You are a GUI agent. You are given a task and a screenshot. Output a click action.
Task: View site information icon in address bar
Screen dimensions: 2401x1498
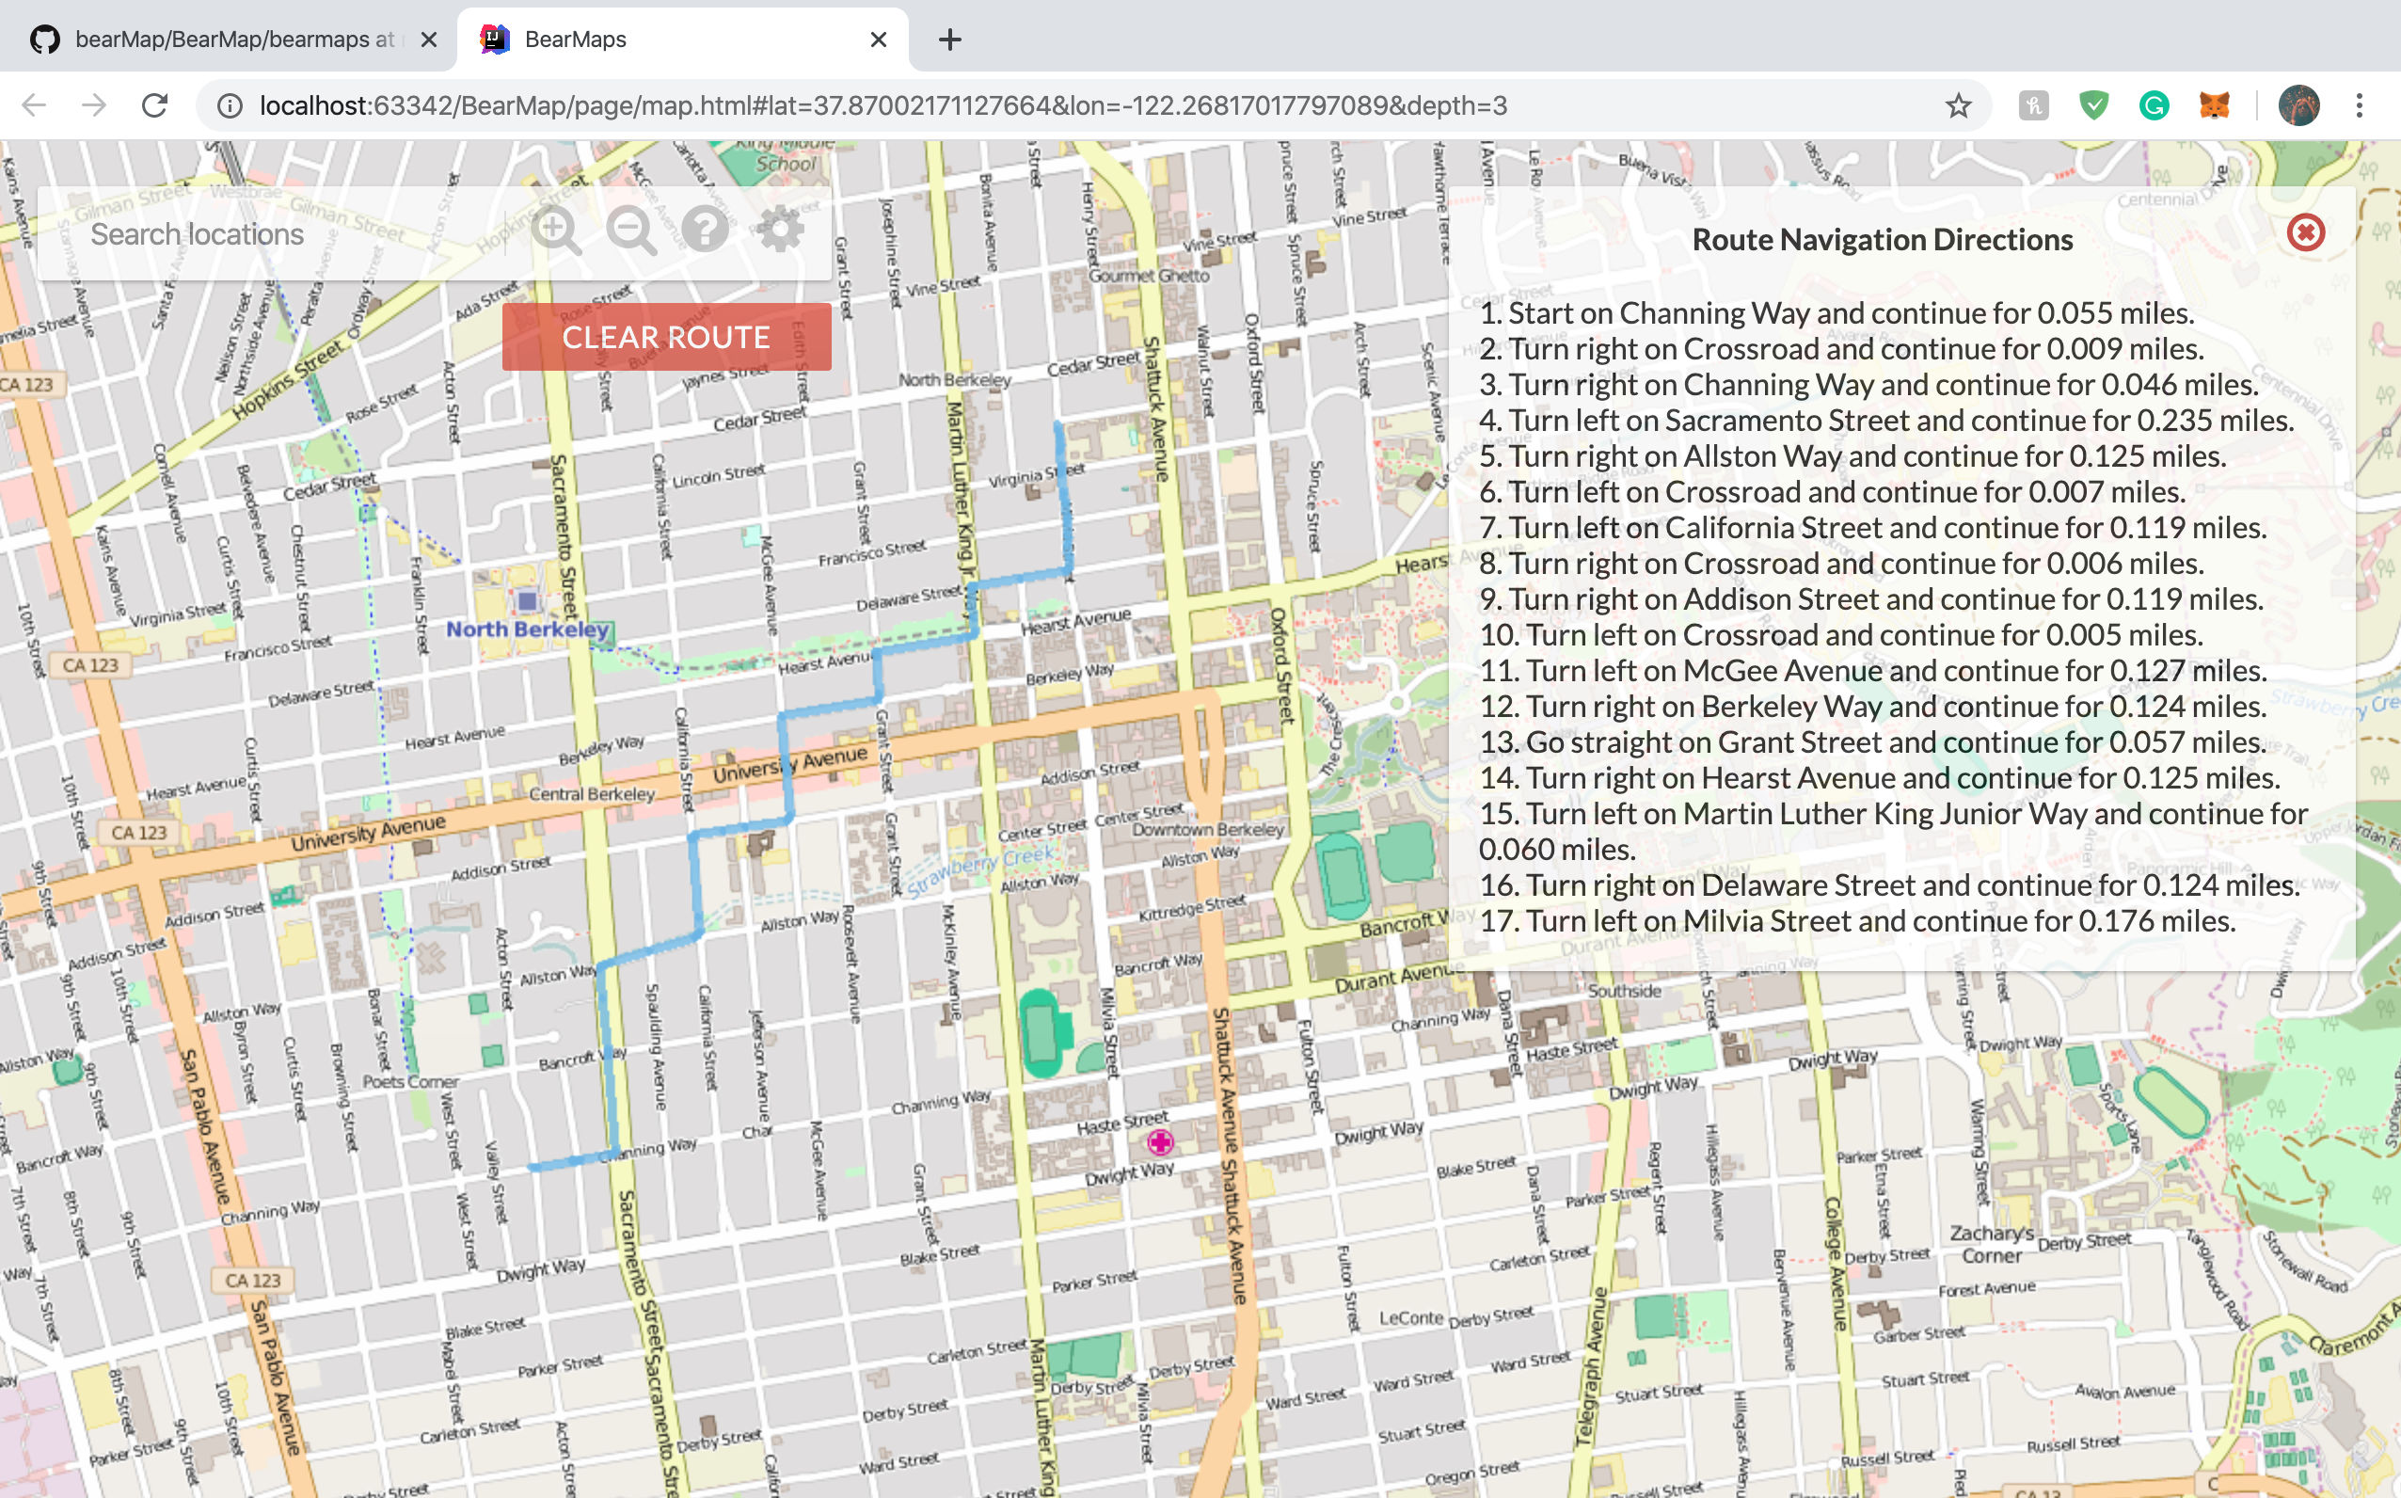tap(230, 106)
